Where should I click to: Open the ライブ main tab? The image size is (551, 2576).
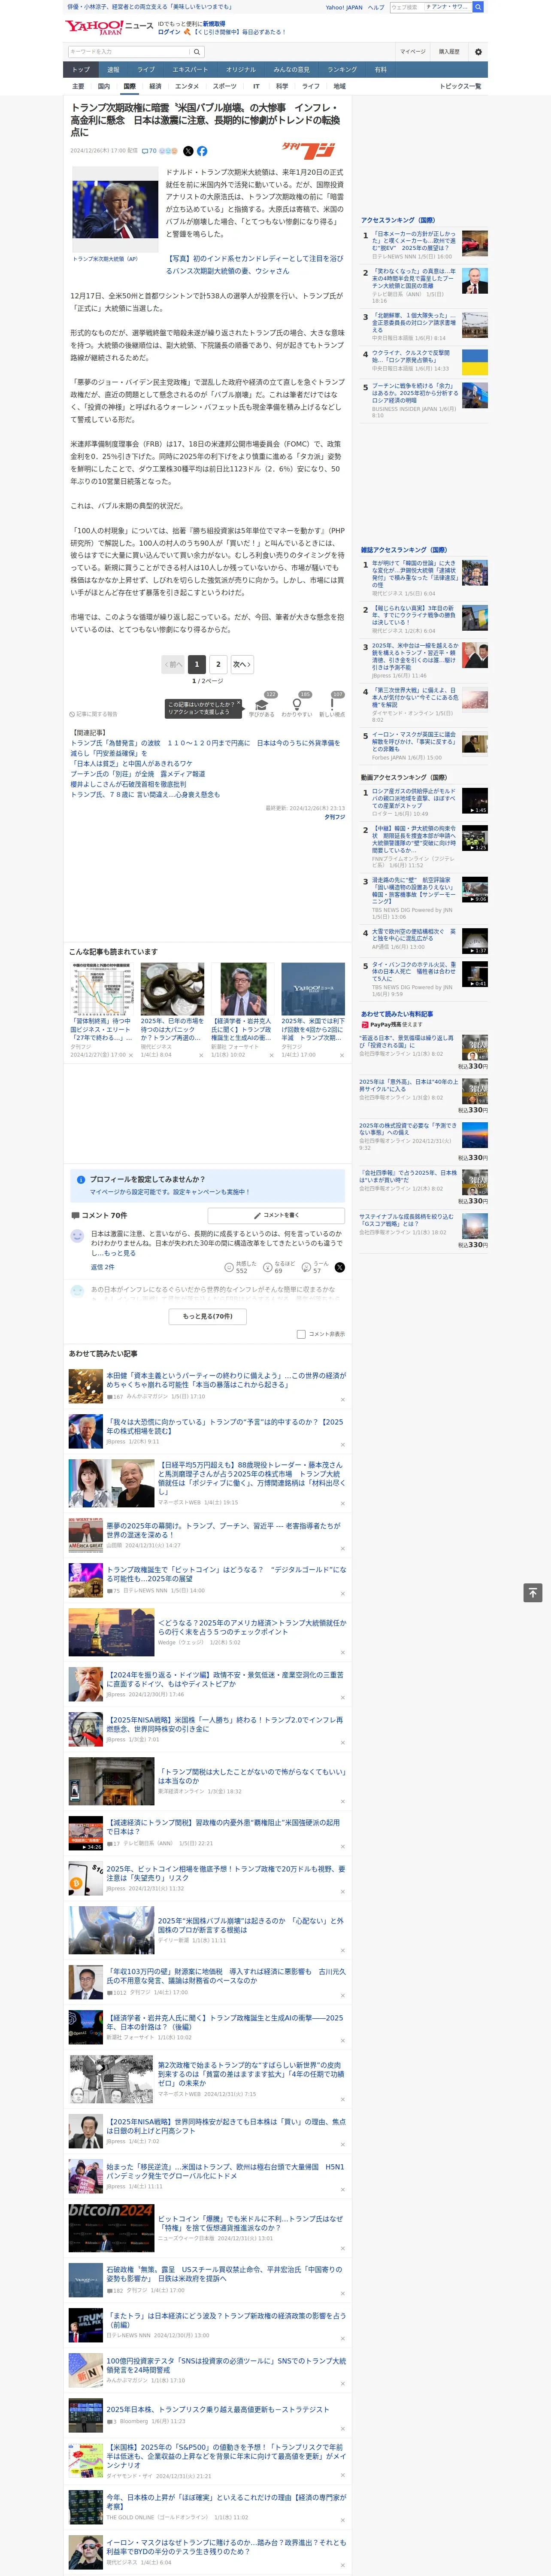click(146, 70)
